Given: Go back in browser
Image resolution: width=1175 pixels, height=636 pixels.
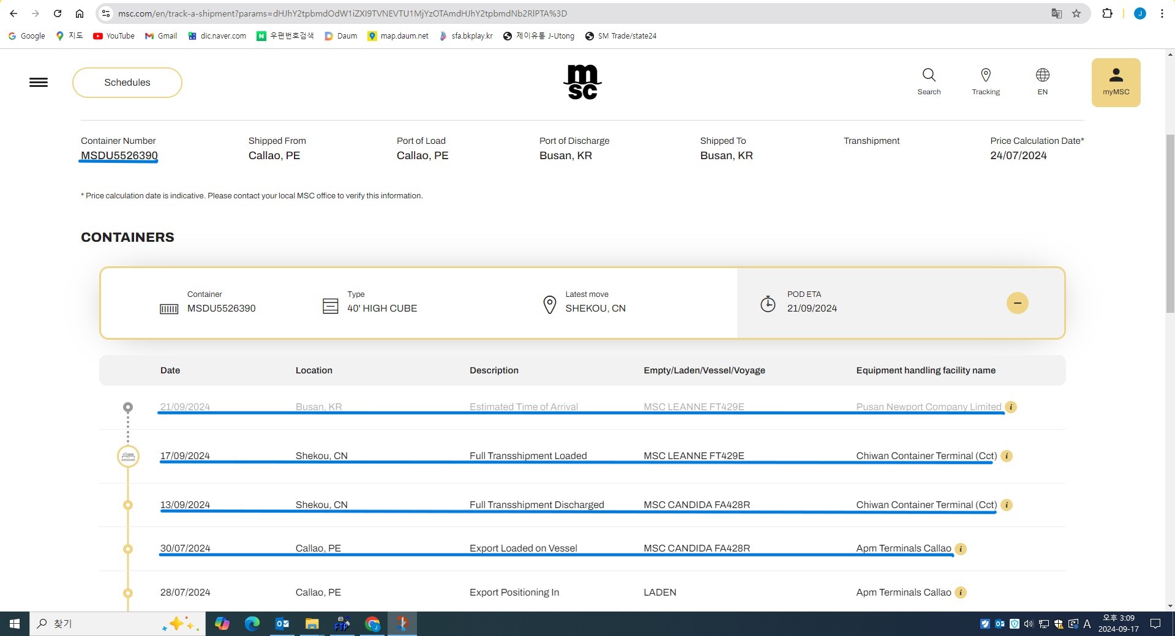Looking at the screenshot, I should [x=13, y=13].
